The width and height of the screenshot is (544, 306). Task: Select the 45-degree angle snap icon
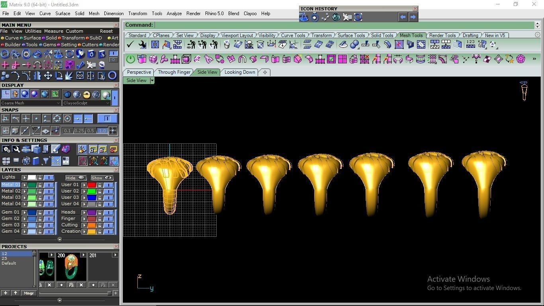click(36, 130)
